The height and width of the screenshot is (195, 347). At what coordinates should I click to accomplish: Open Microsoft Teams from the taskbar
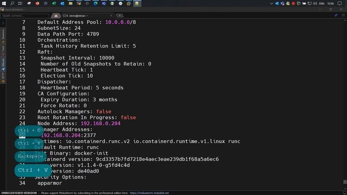coord(104,3)
